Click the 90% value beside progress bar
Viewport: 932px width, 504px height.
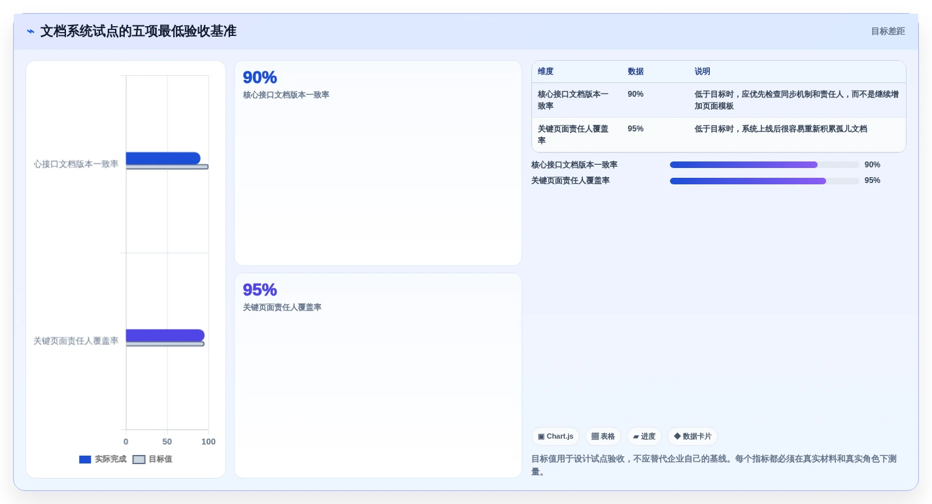tap(873, 165)
